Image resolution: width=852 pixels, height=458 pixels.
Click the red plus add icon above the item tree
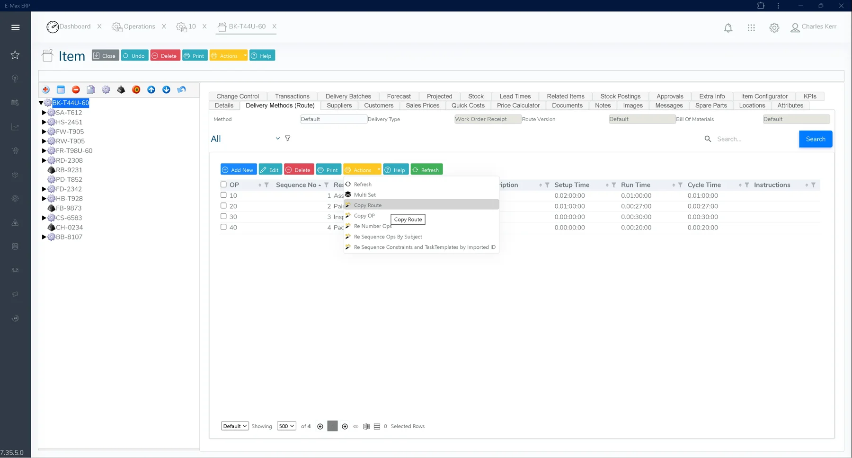click(x=46, y=89)
